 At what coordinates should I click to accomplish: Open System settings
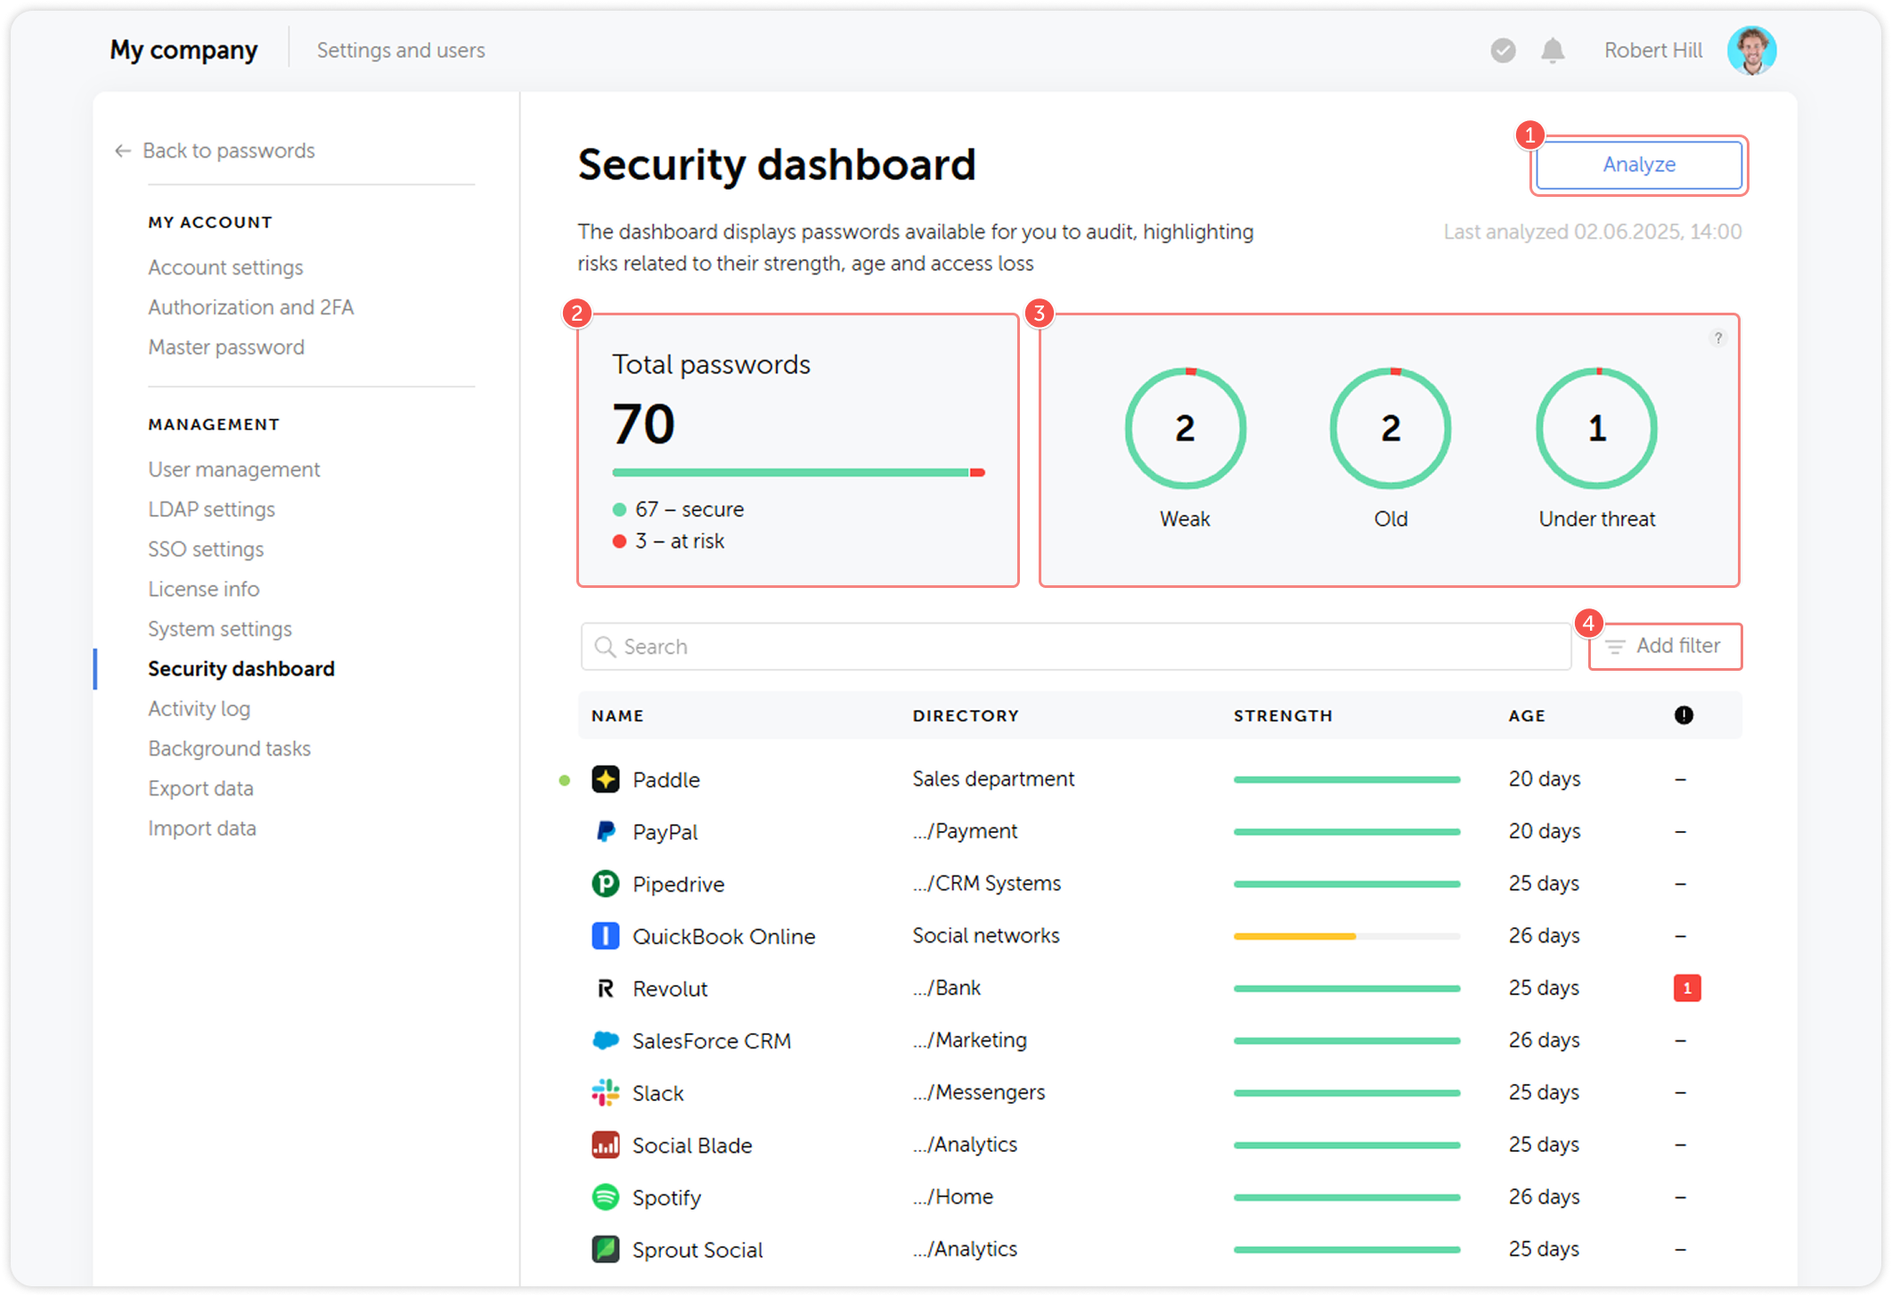pos(220,629)
